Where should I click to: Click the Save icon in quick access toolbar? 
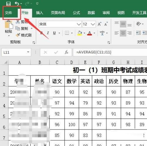coord(8,4)
